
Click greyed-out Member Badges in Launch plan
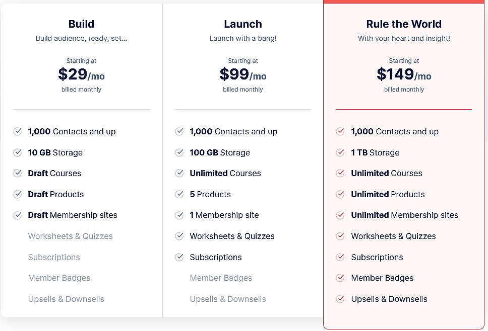221,278
